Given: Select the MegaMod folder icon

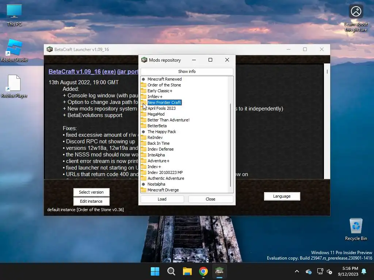Looking at the screenshot, I should pos(143,114).
